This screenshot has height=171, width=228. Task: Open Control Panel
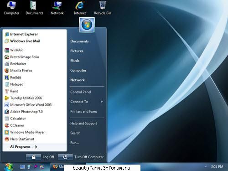(x=81, y=92)
